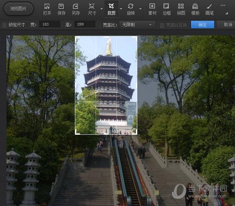Image resolution: width=235 pixels, height=206 pixels.
Task: Open the 浏览图片 browse pictures button
Action: click(18, 9)
